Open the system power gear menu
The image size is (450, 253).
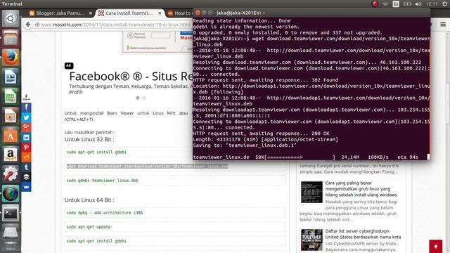[444, 4]
